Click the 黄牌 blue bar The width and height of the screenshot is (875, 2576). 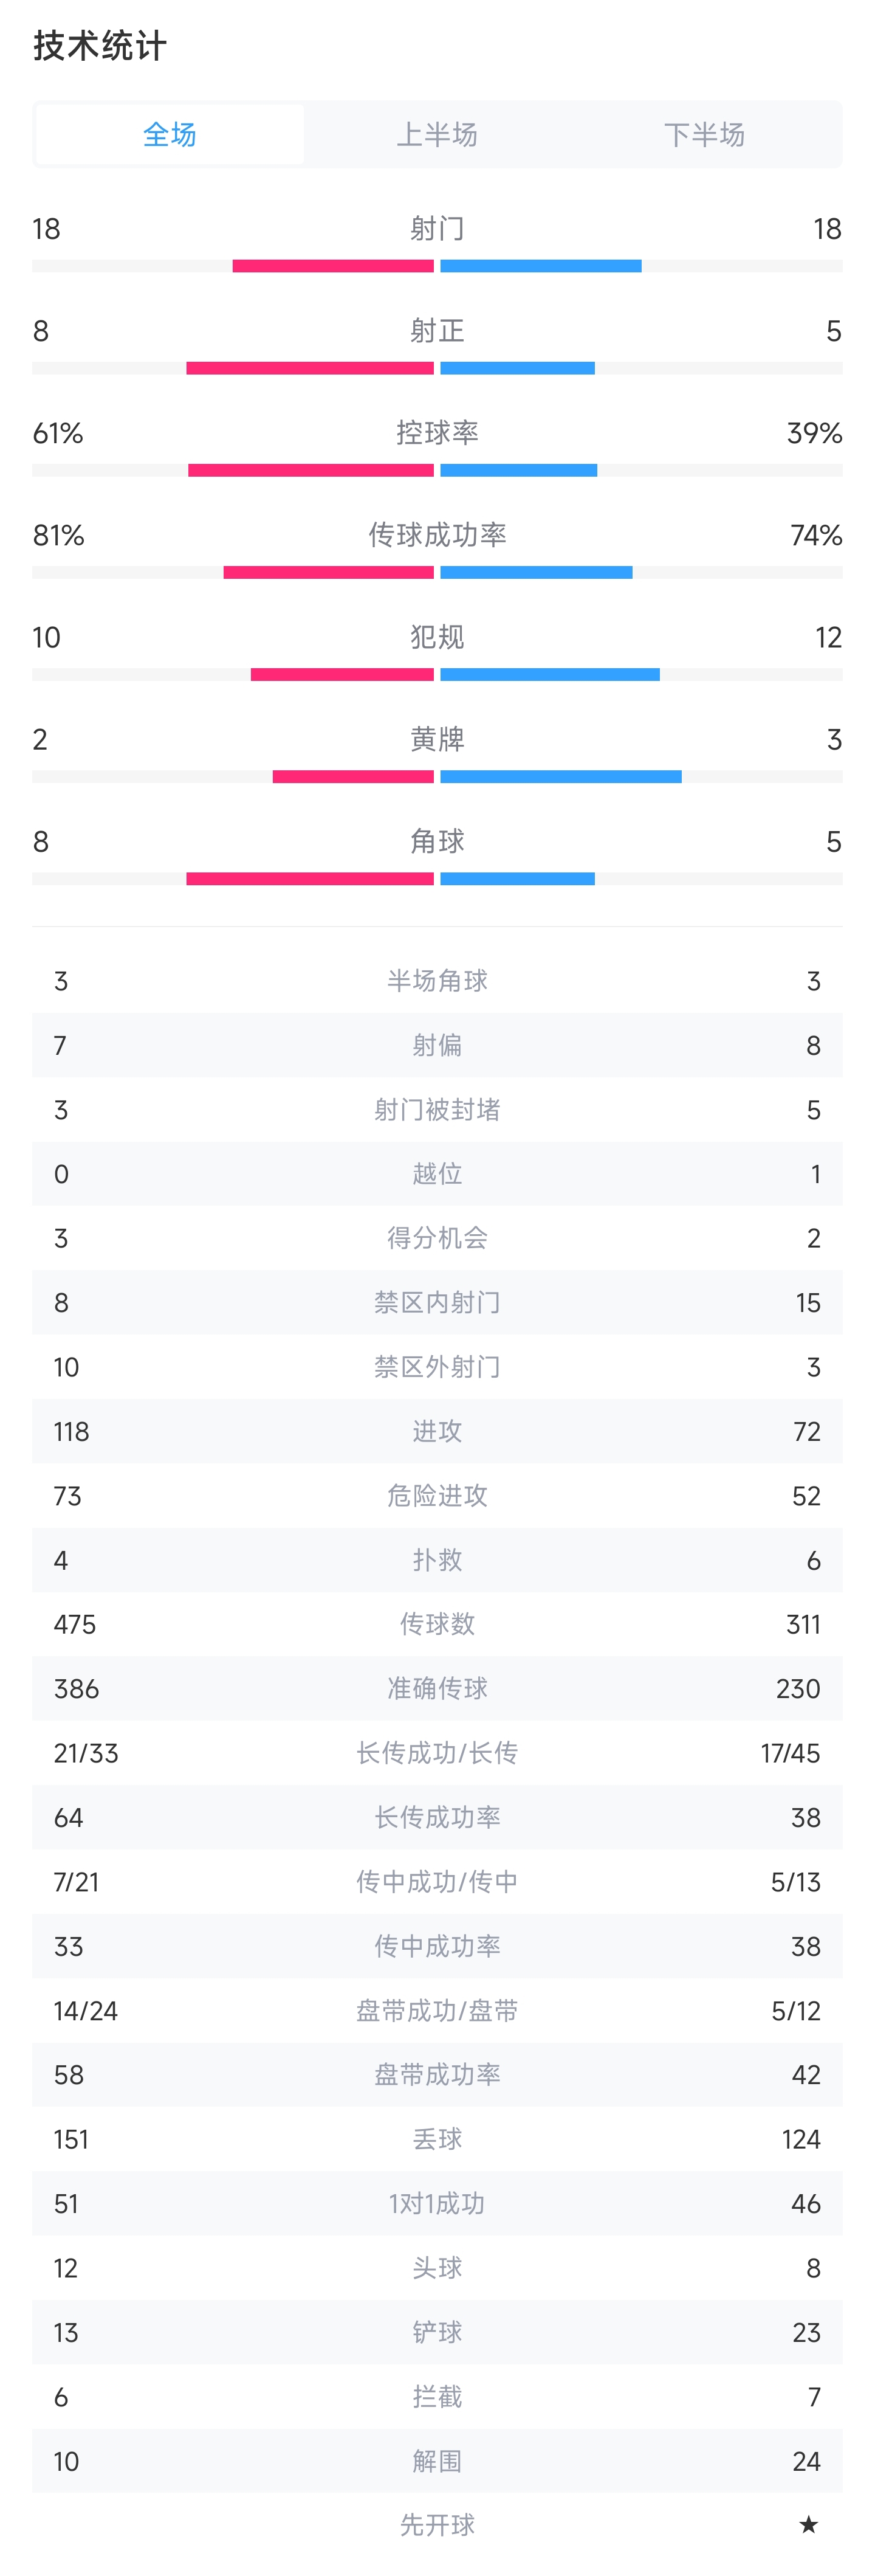pos(561,777)
